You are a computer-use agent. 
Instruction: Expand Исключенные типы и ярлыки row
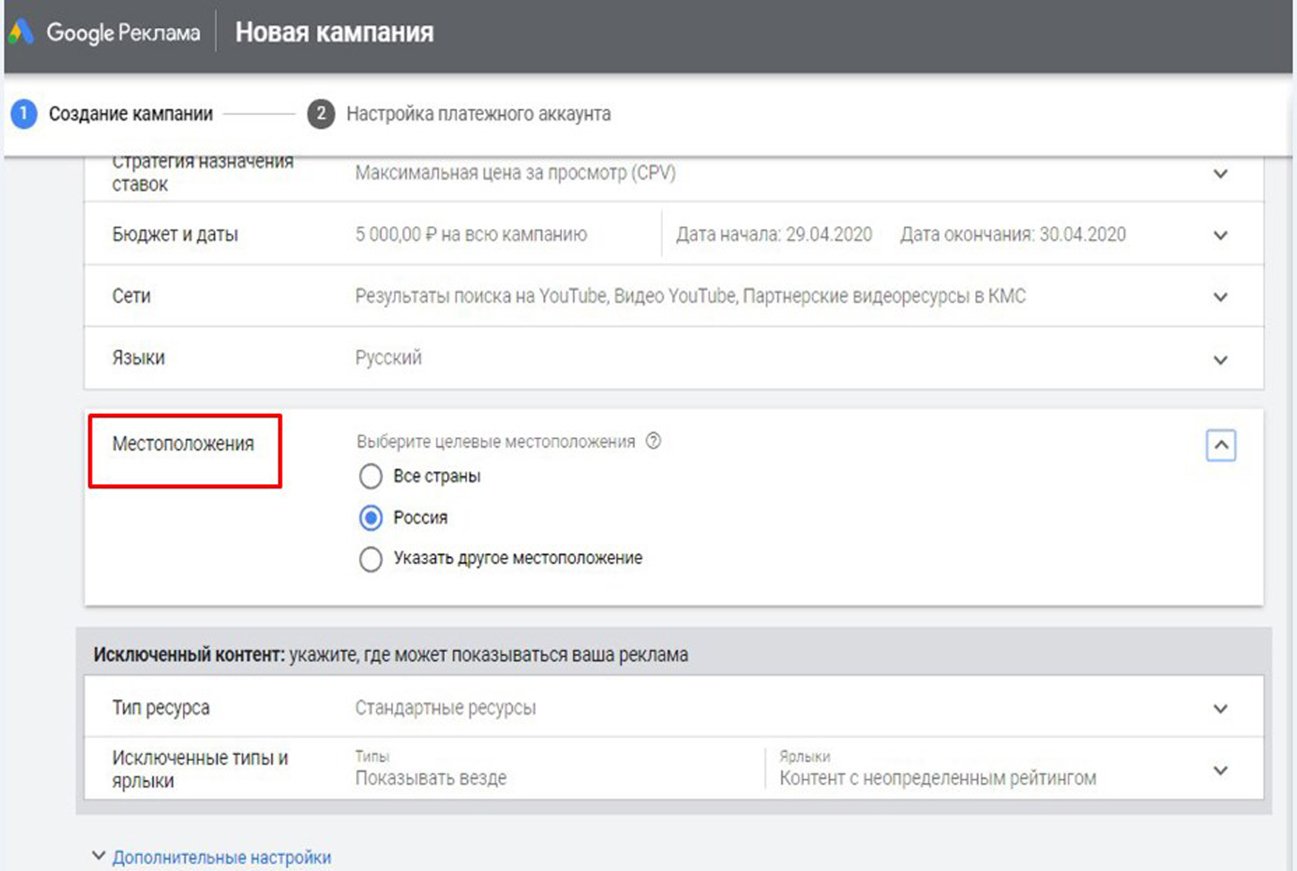[1221, 770]
